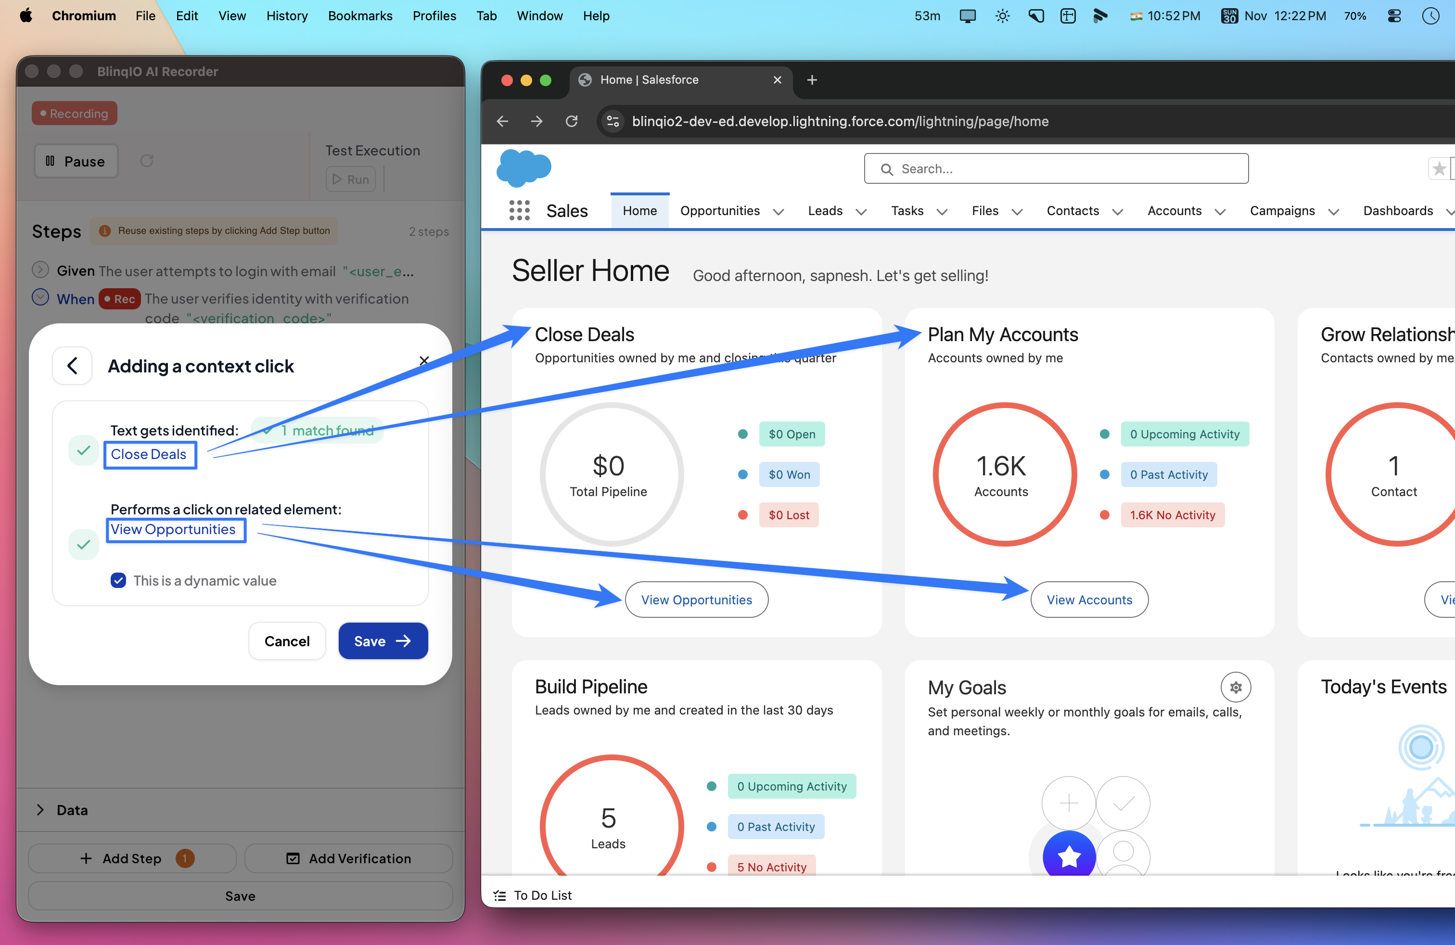Open the Leads tab dropdown chevron
The width and height of the screenshot is (1455, 945).
pos(861,212)
